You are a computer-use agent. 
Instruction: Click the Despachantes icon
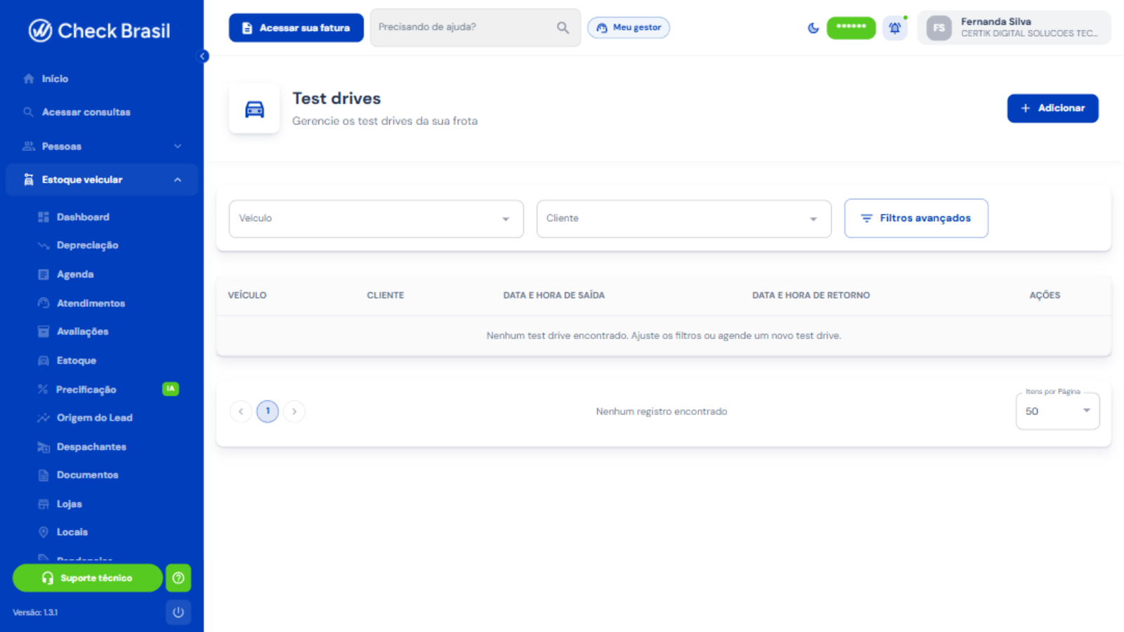pos(44,447)
